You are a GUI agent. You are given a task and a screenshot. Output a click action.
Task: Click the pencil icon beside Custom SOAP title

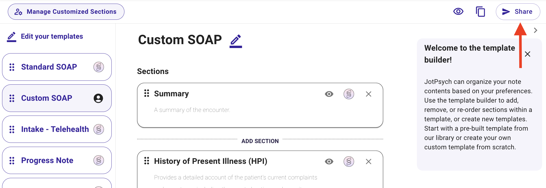click(236, 41)
